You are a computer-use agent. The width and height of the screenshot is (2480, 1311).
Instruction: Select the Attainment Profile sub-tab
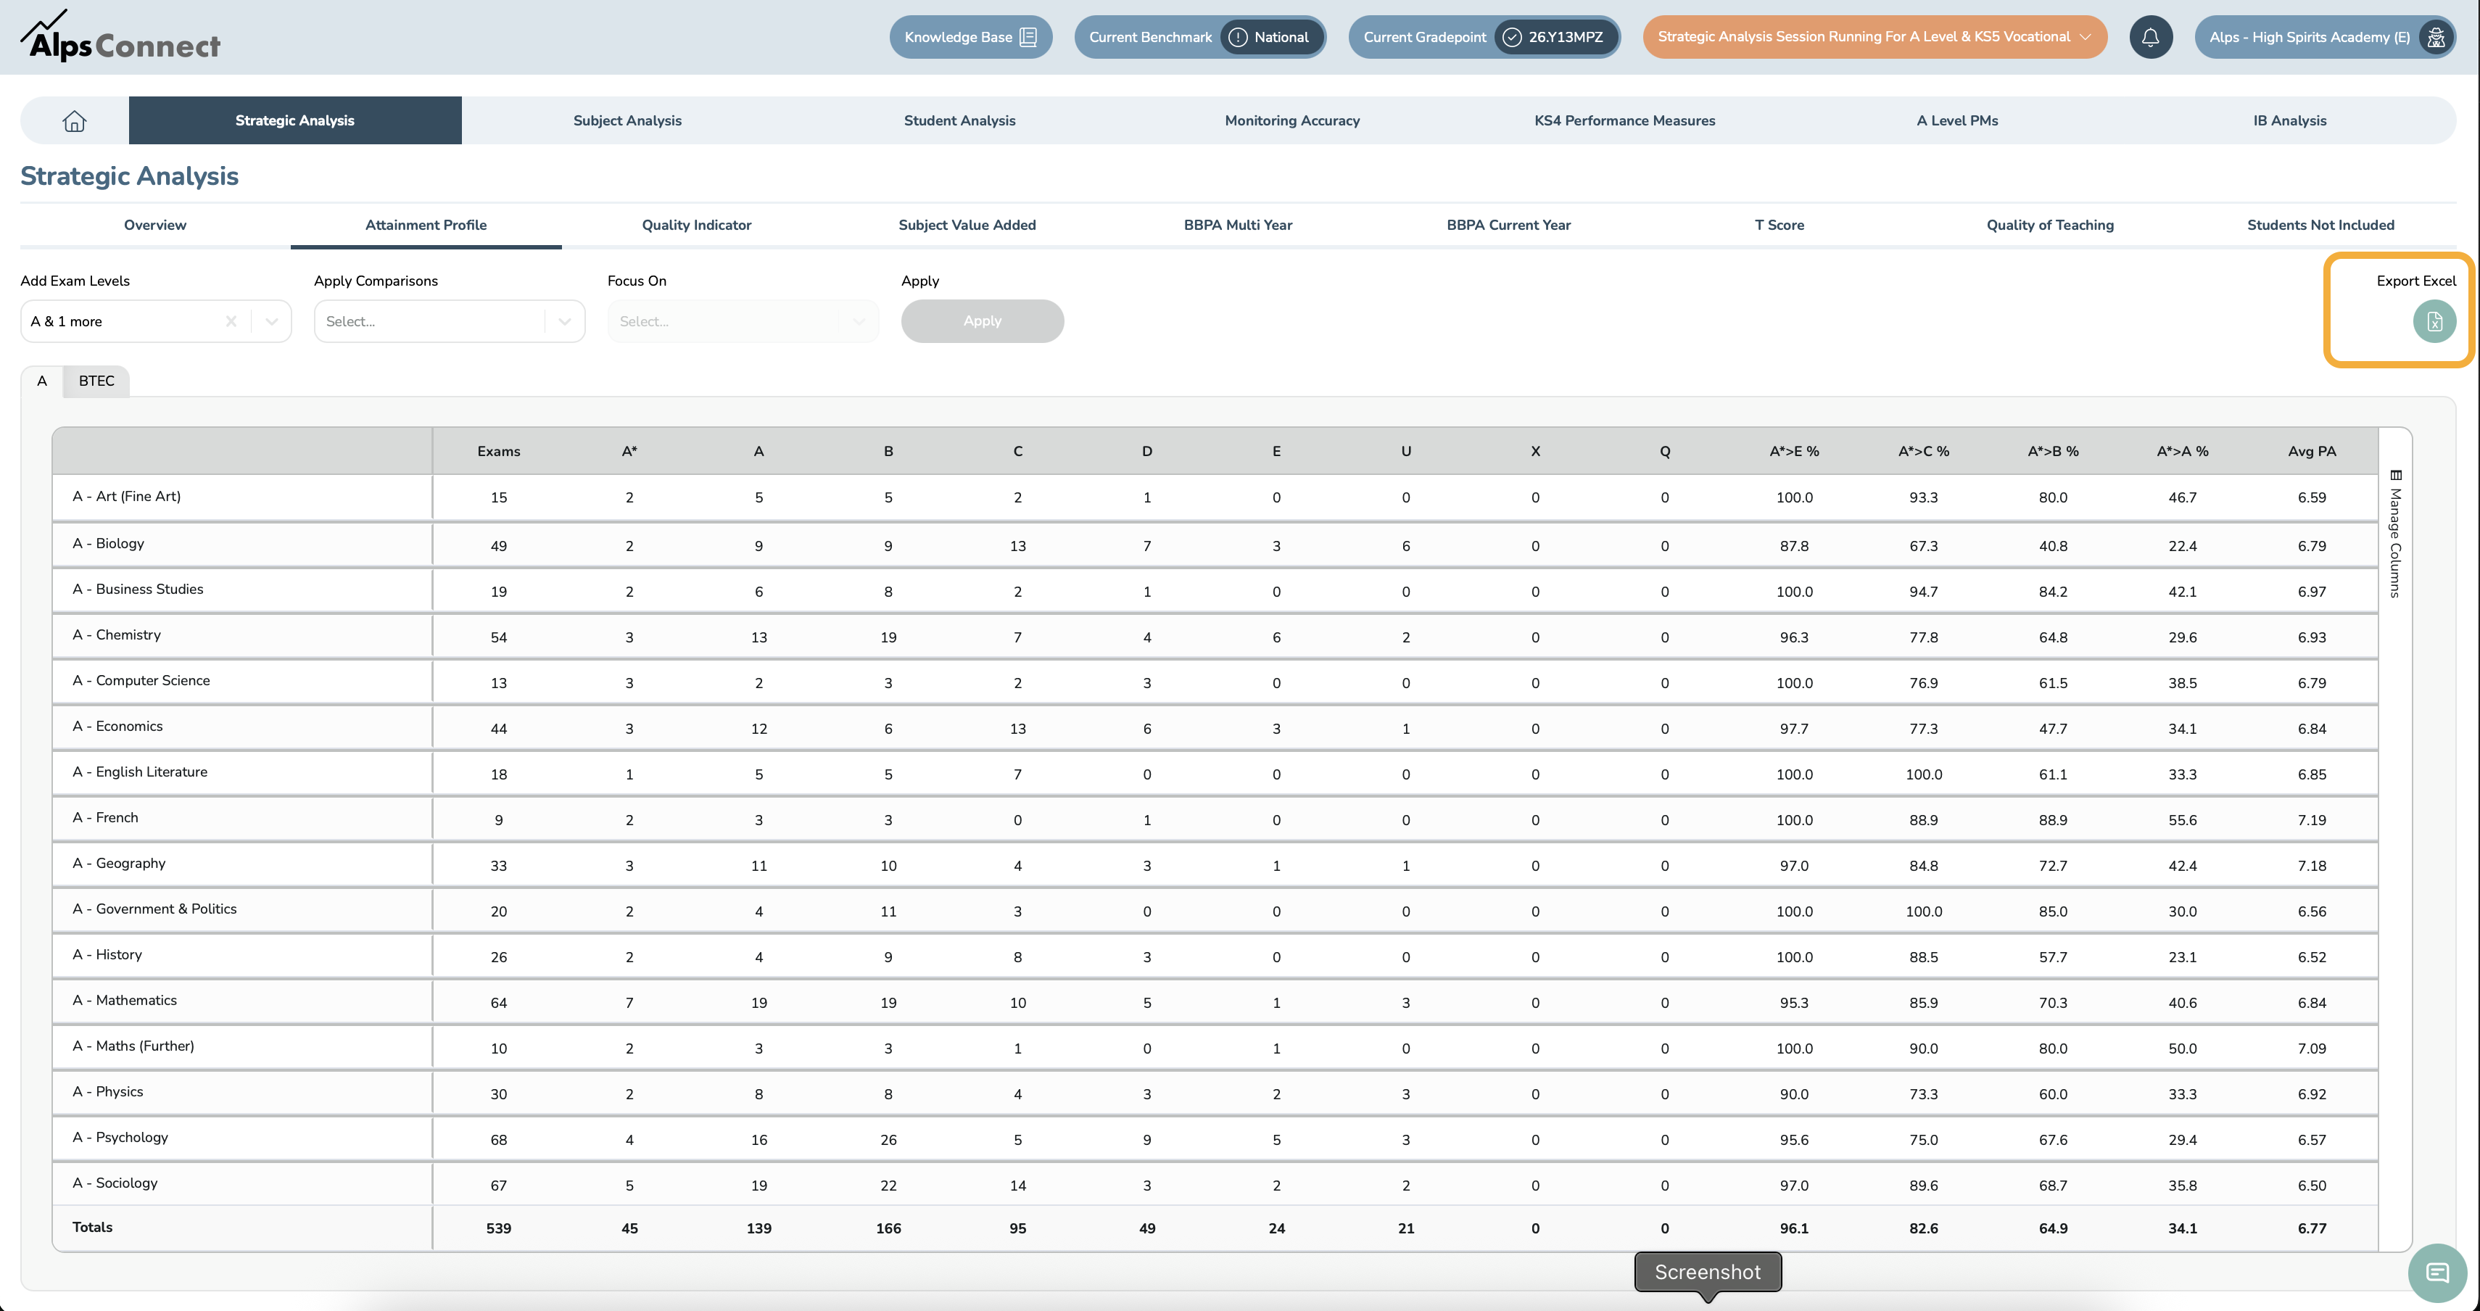point(426,226)
